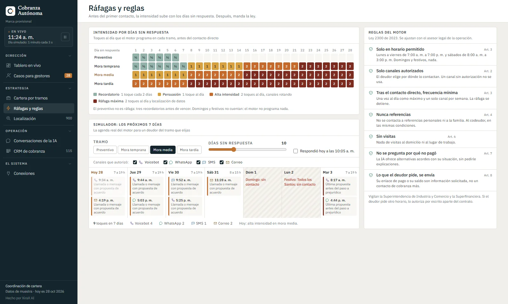Screen dimensions: 508x304
Task: Uncheck the WhatsApp channel checkbox
Action: [165, 162]
